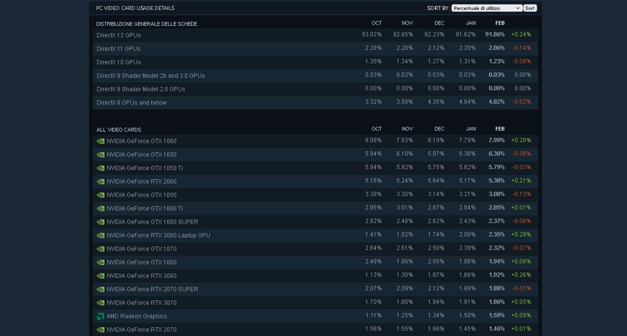Click the OCT column header in general distribution

[x=376, y=23]
